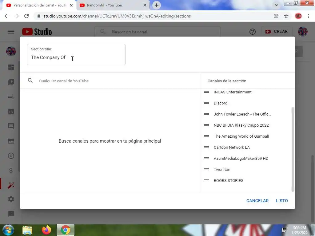
Task: Confirm with the LISTO button
Action: pos(282,201)
